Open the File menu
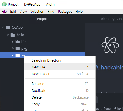The height and width of the screenshot is (111, 123). coord(4,12)
